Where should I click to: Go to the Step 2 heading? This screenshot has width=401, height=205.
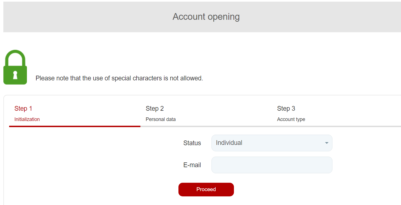coord(155,108)
